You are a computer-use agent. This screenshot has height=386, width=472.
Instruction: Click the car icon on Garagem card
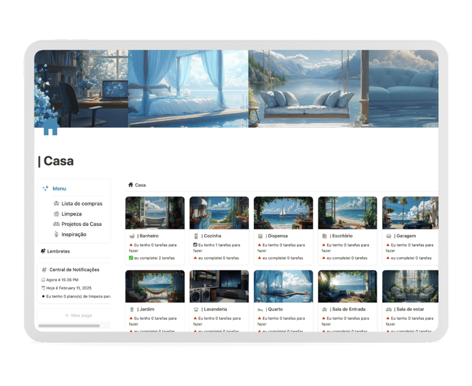[388, 236]
